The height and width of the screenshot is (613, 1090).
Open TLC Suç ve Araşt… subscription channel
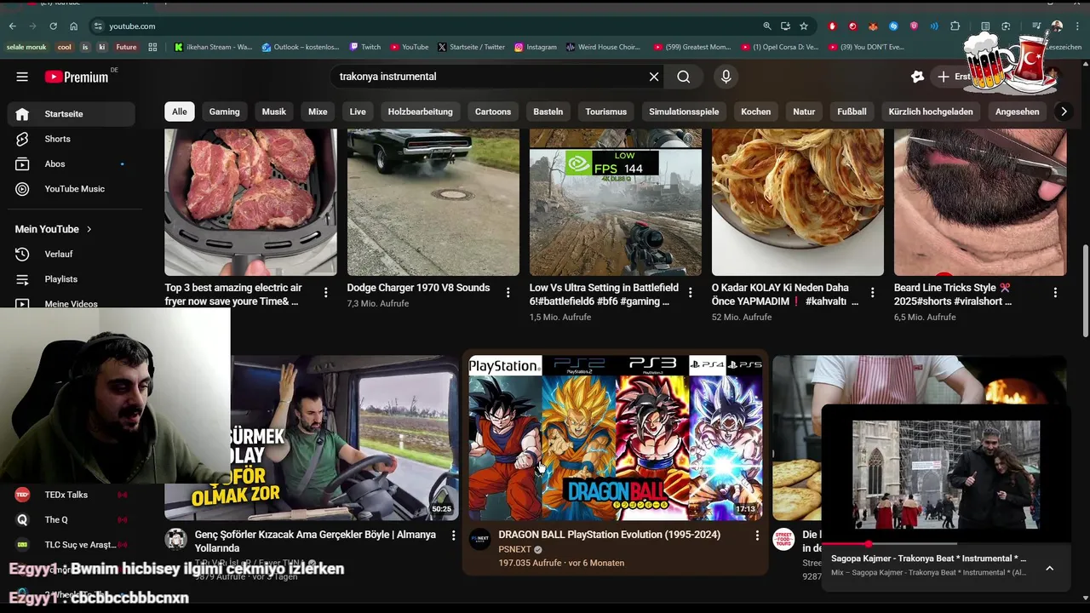[x=72, y=545]
